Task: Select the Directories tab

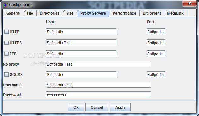Action: [50, 13]
